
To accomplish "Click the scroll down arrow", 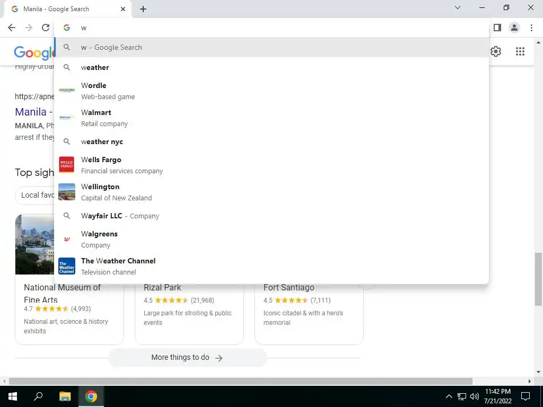I will click(538, 372).
